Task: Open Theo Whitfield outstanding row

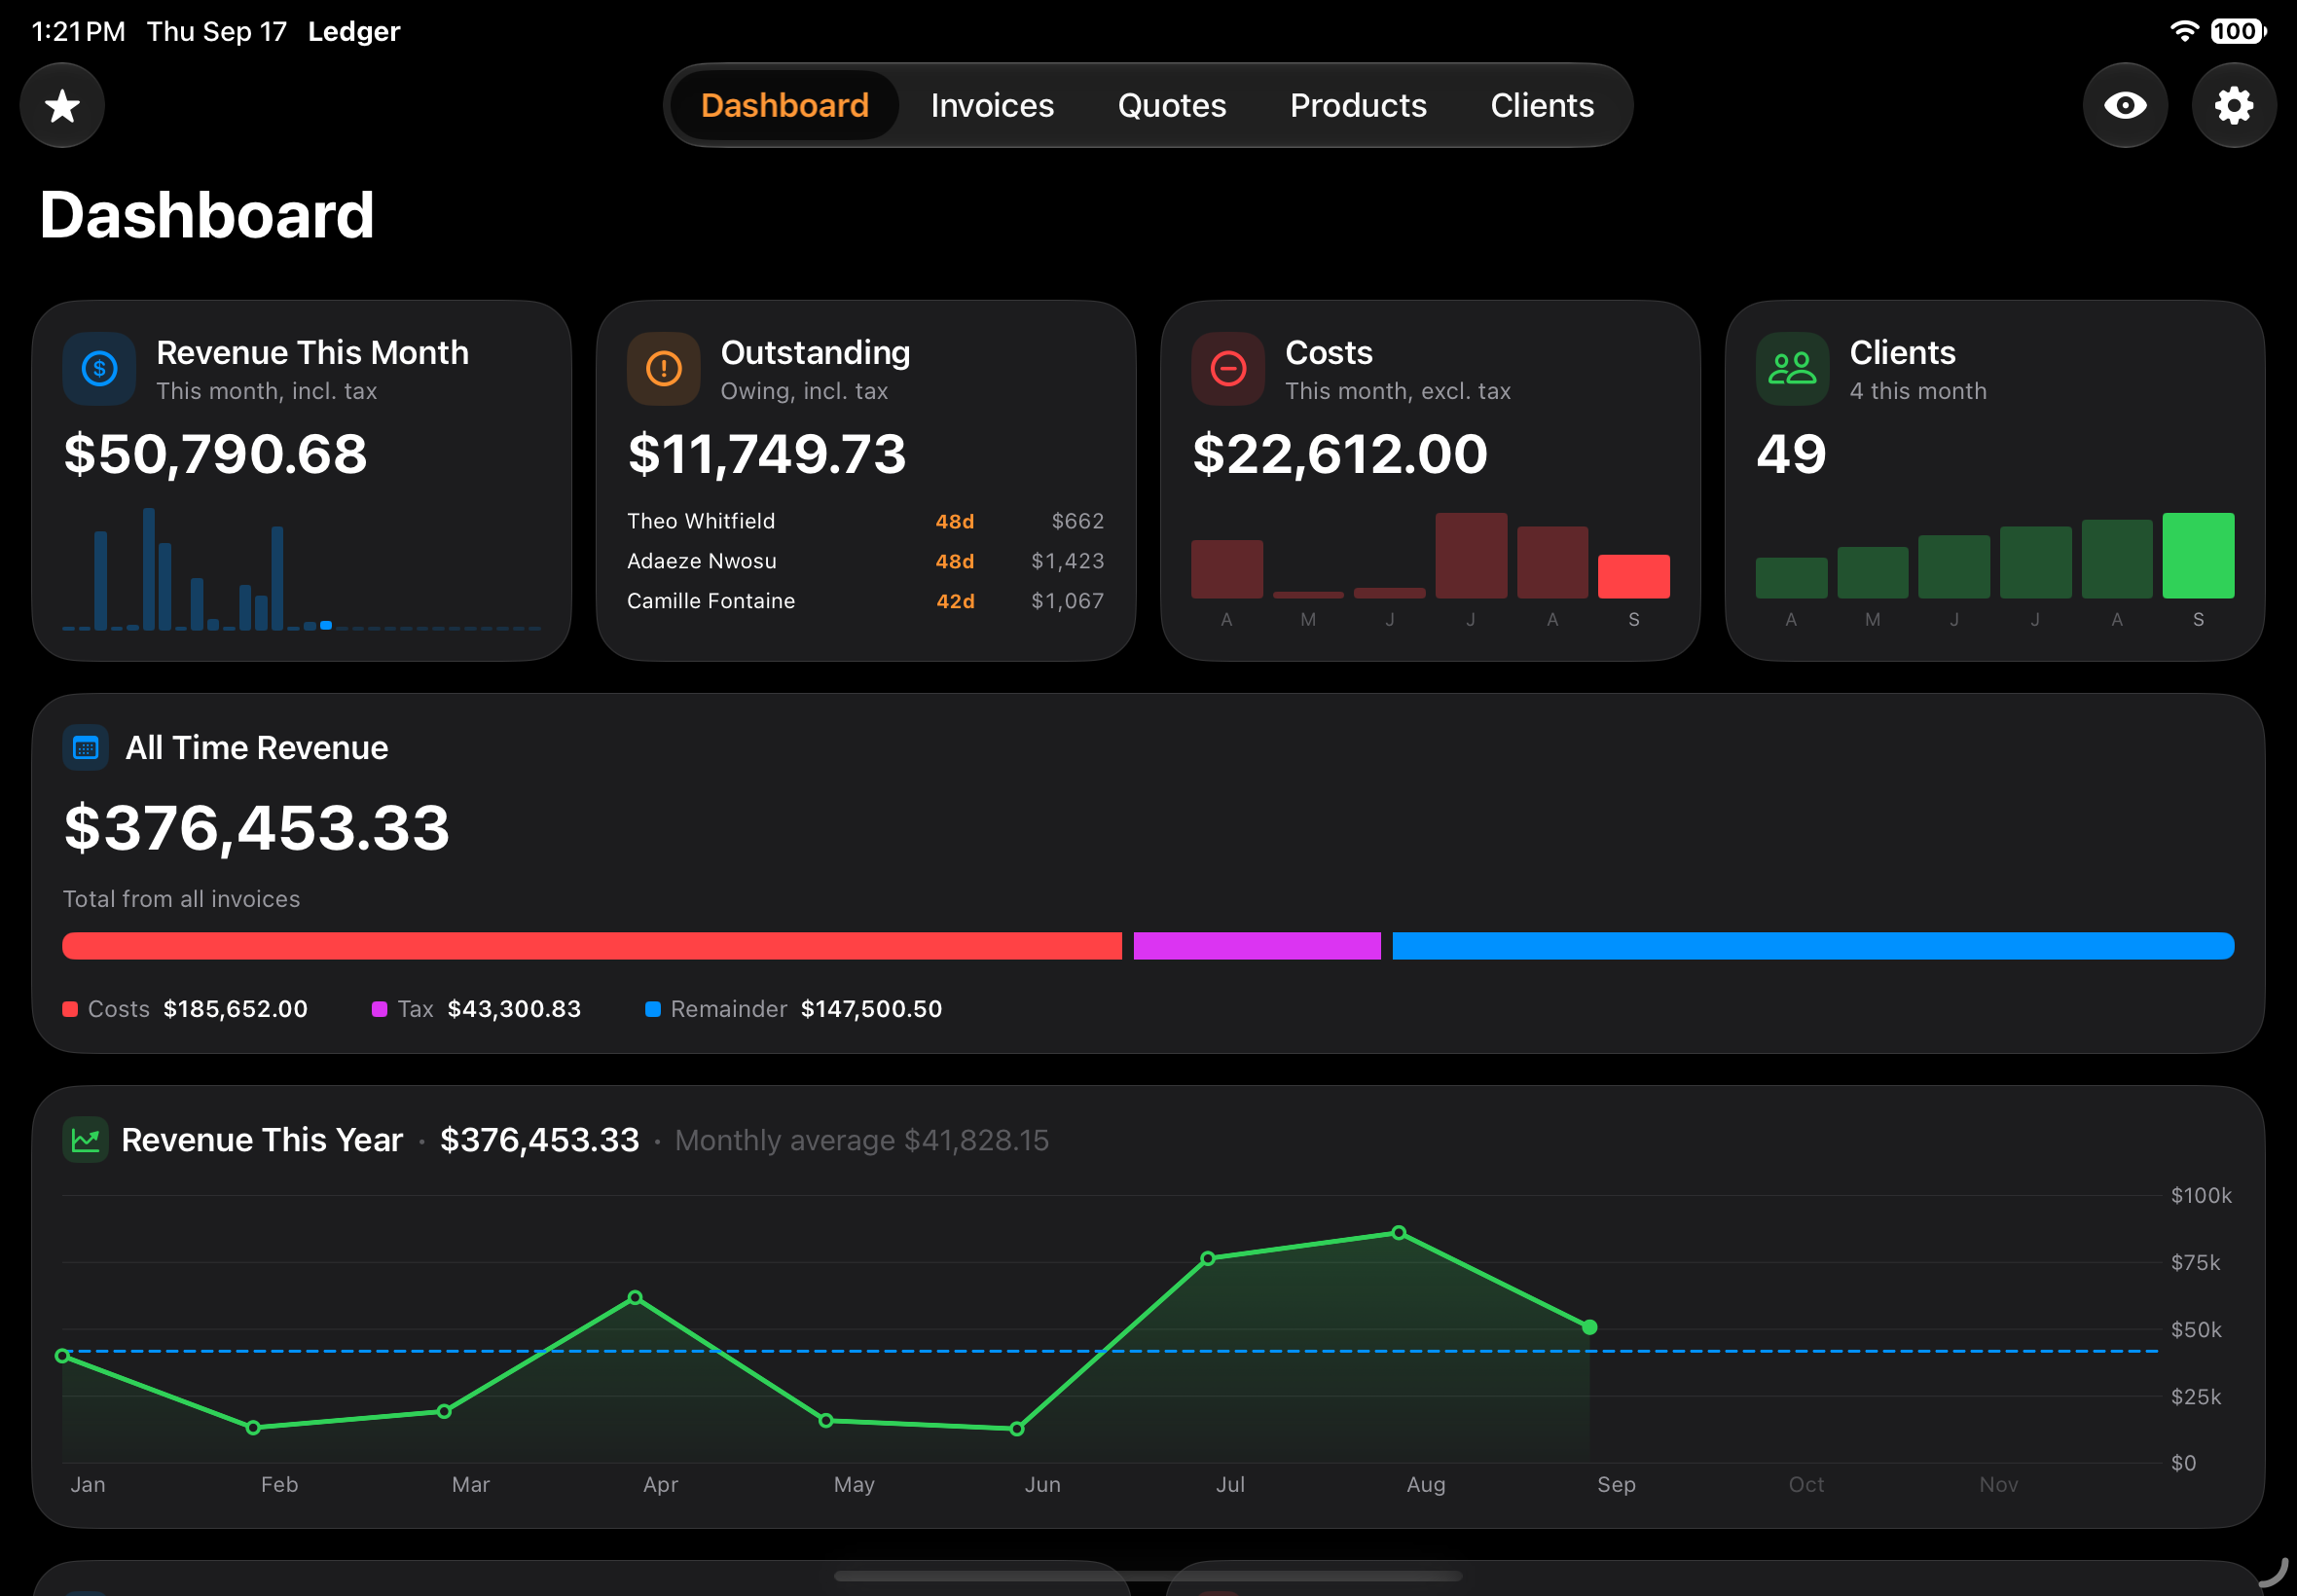Action: 865,521
